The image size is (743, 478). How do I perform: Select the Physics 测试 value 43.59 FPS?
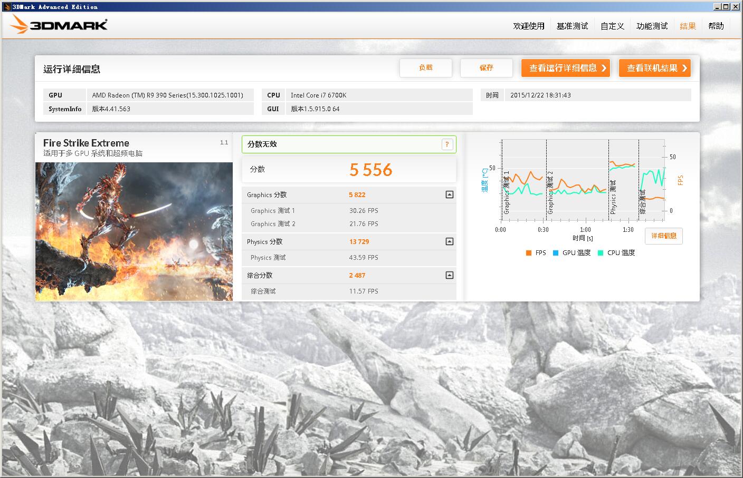click(x=364, y=258)
